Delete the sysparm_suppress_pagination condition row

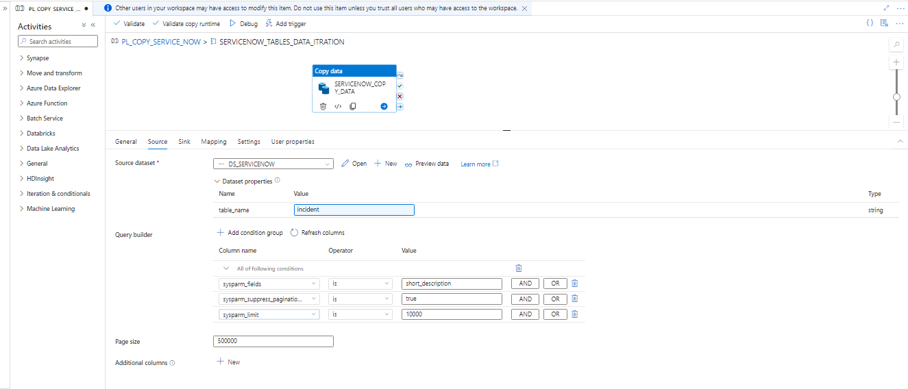coord(575,299)
